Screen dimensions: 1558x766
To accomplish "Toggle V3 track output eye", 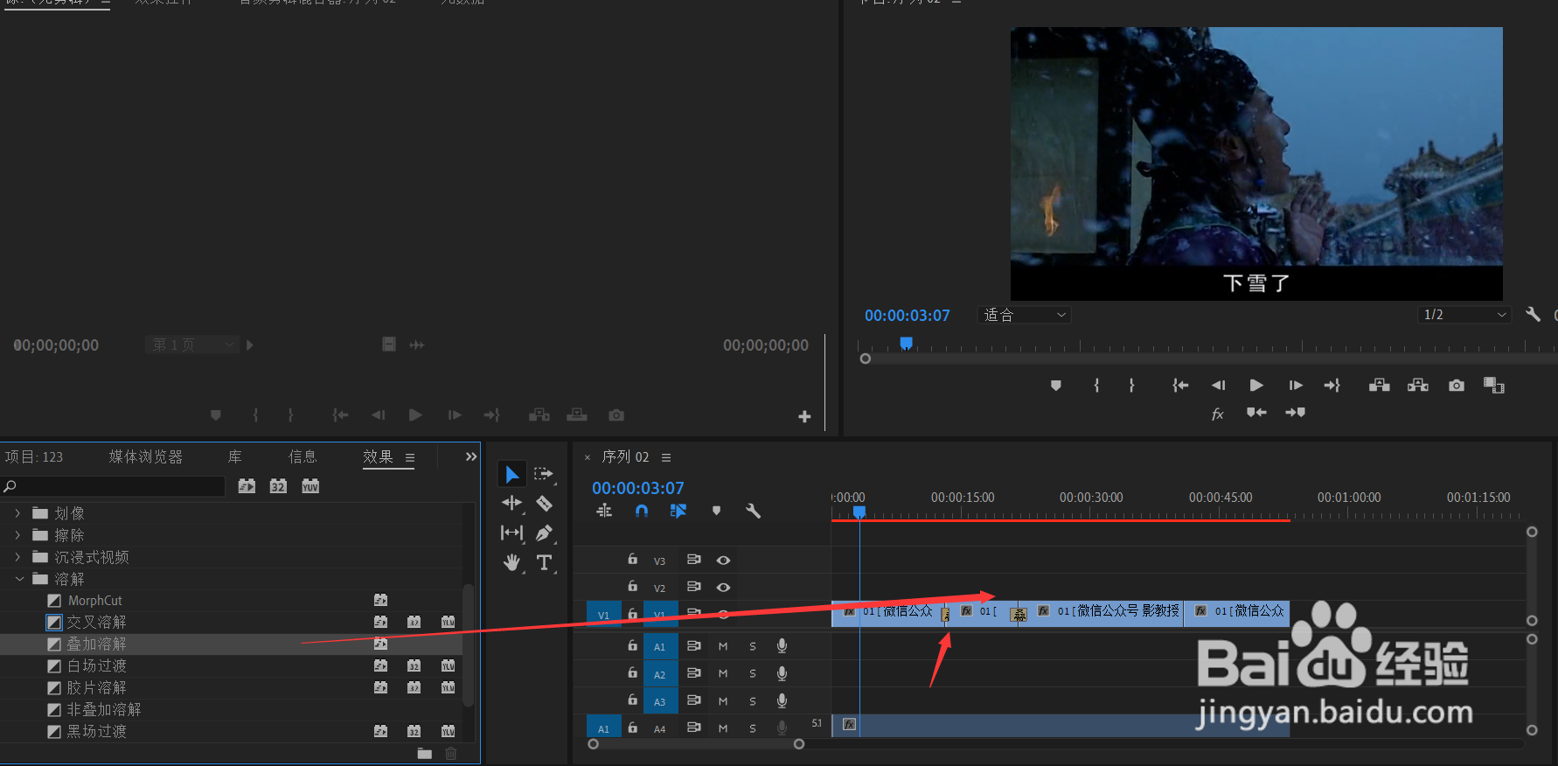I will point(723,561).
